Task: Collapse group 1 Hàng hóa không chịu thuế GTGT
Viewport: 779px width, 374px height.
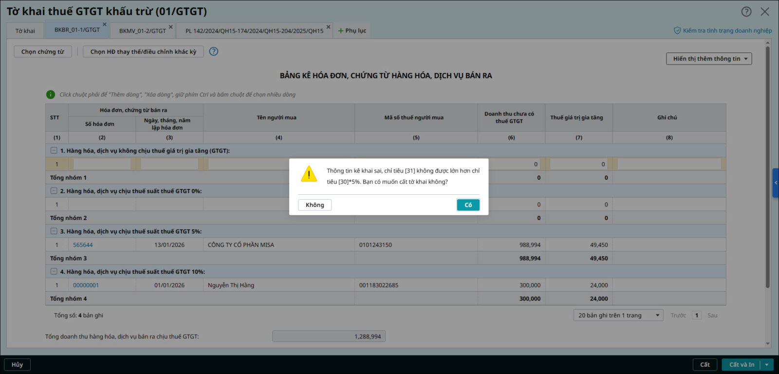Action: [x=54, y=151]
